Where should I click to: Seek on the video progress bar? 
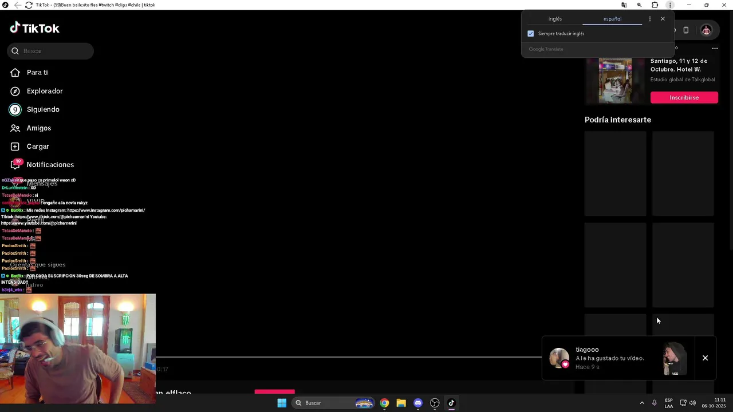click(x=348, y=357)
